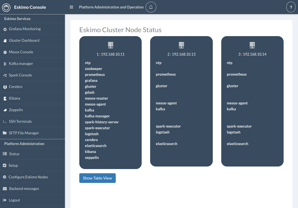Screen dimensions: 298x208
Task: Click the server icon of node 192.168.10.14
Action: click(252, 45)
